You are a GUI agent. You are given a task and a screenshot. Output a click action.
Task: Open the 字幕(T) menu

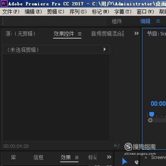pos(123,12)
